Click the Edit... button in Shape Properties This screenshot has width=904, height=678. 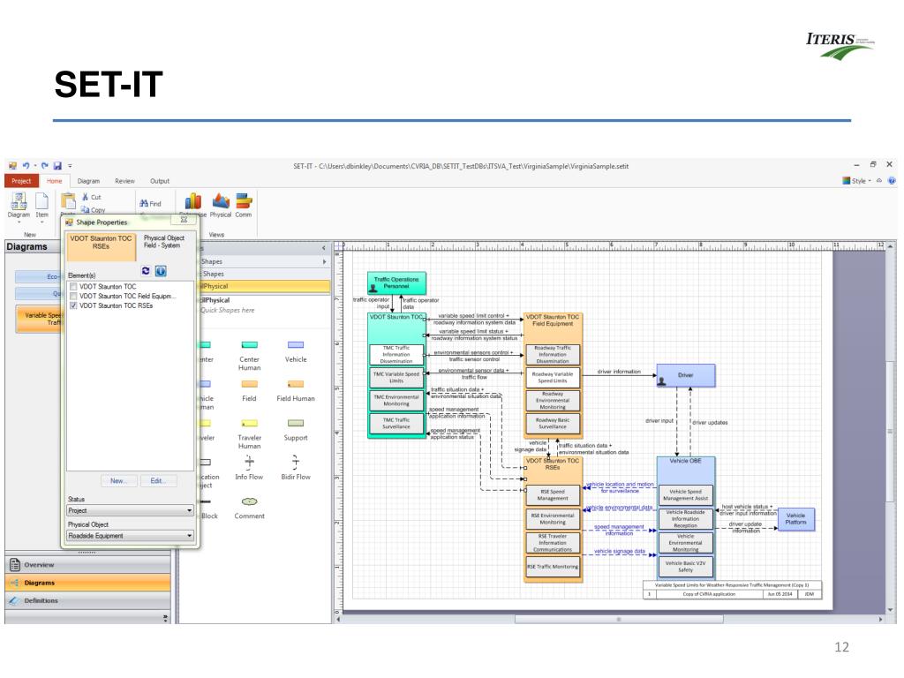point(157,481)
